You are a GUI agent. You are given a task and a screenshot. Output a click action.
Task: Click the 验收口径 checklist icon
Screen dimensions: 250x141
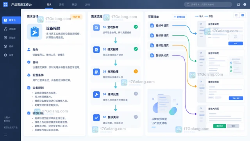pos(29,113)
